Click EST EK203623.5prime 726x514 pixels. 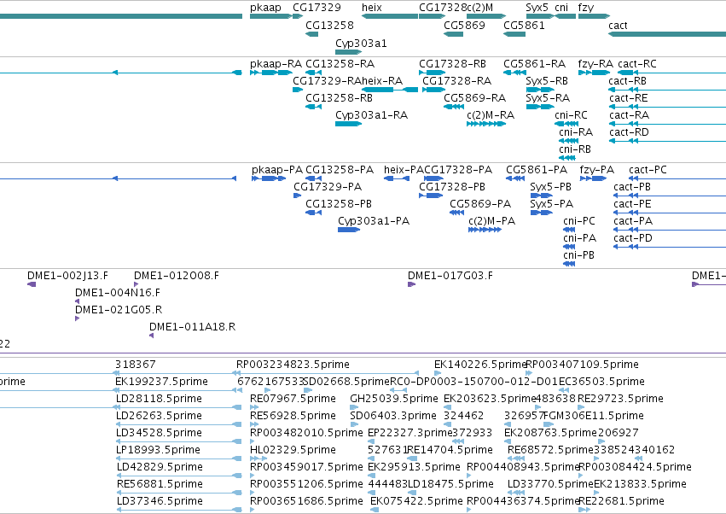490,399
